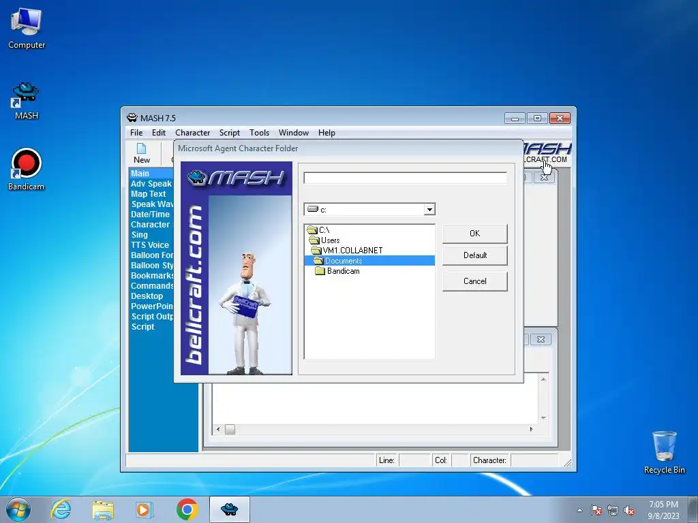Image resolution: width=698 pixels, height=523 pixels.
Task: Click the script pane scroll down arrow
Action: pyautogui.click(x=543, y=418)
